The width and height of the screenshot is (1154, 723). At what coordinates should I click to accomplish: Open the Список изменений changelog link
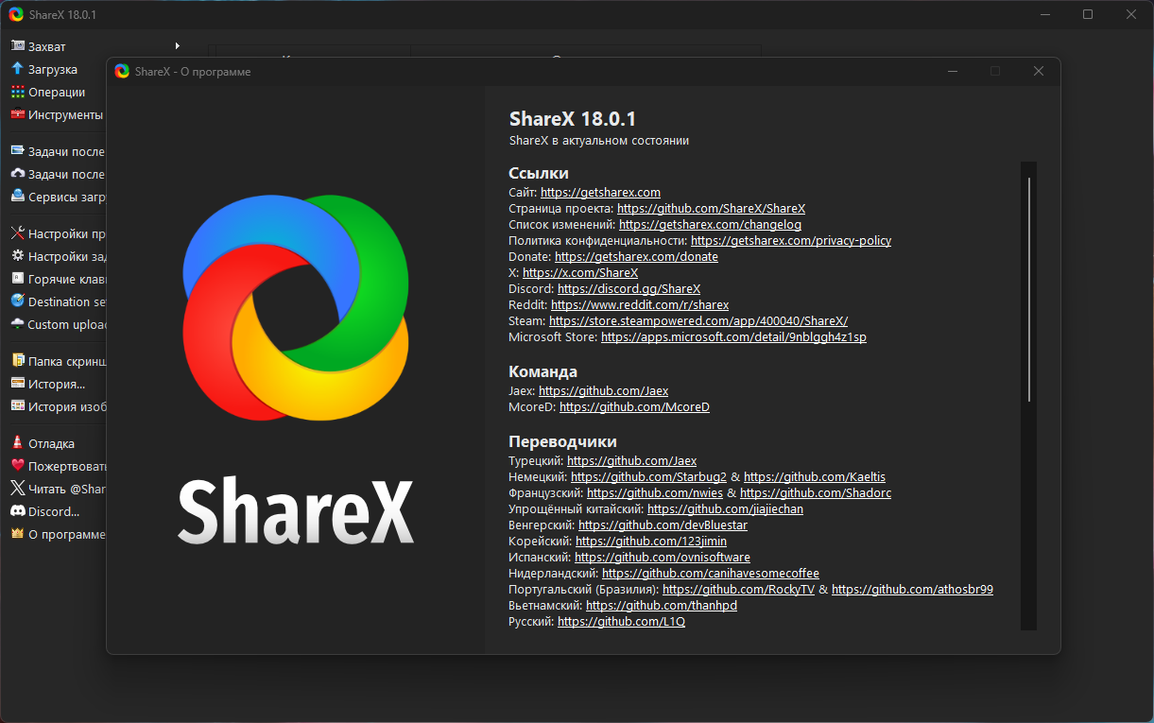(x=710, y=224)
